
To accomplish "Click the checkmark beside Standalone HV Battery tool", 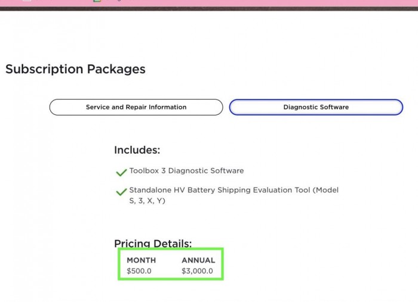I will coord(121,192).
